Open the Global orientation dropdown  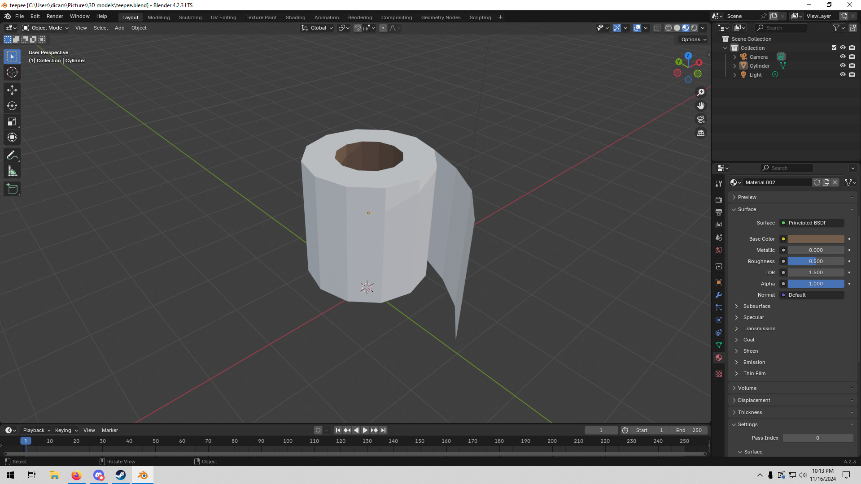317,28
